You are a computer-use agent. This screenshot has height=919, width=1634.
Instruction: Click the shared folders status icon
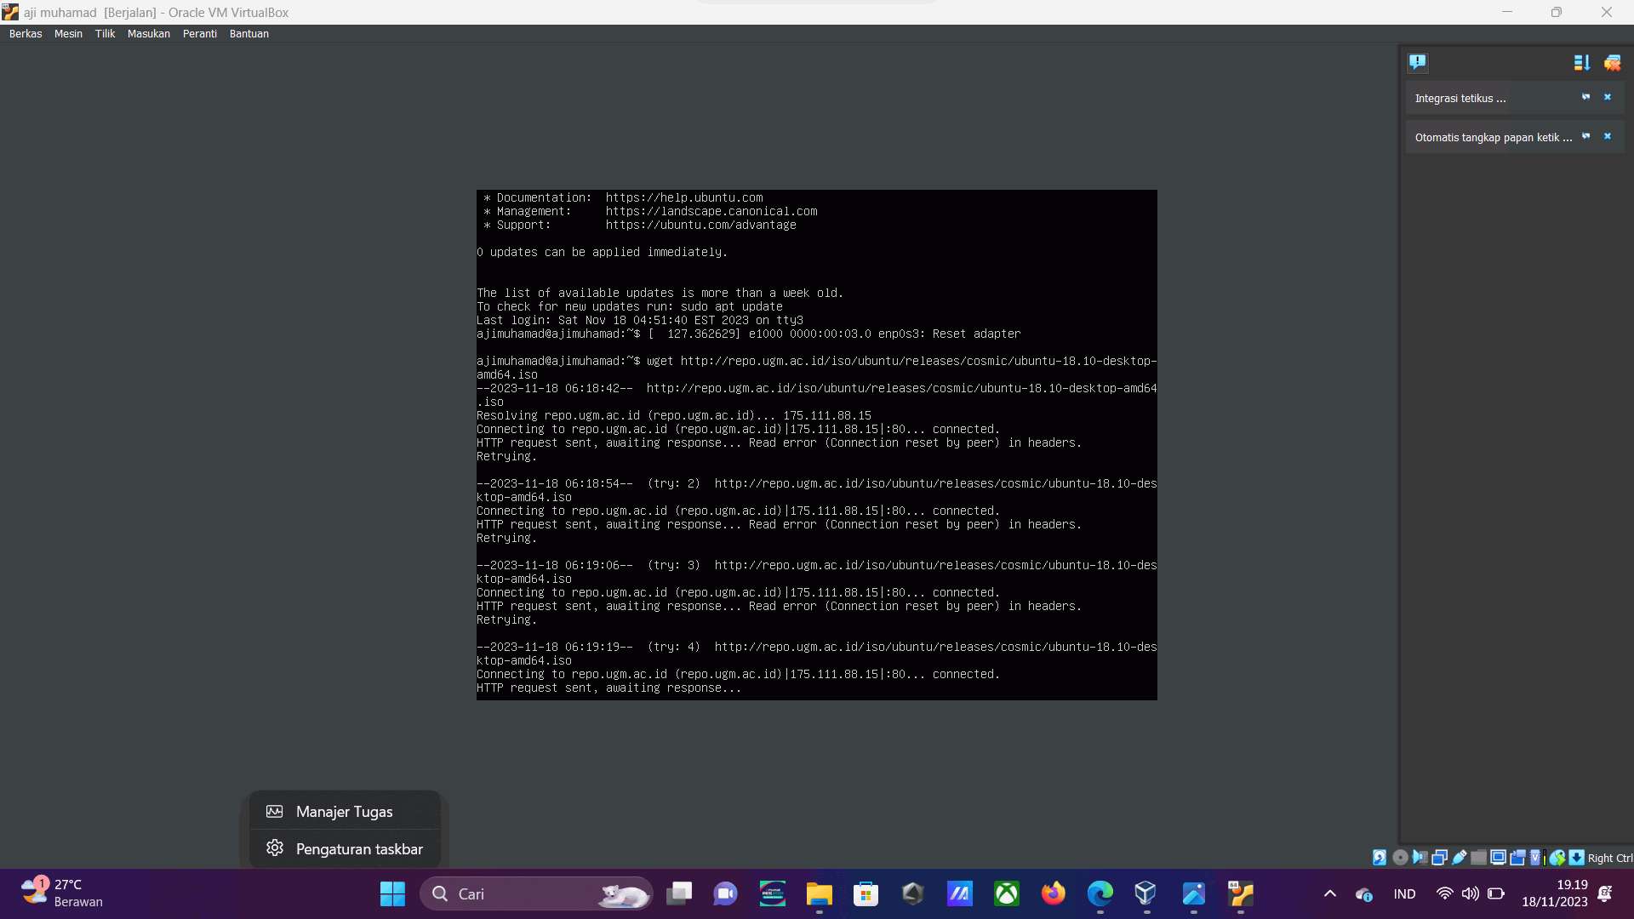click(1478, 858)
